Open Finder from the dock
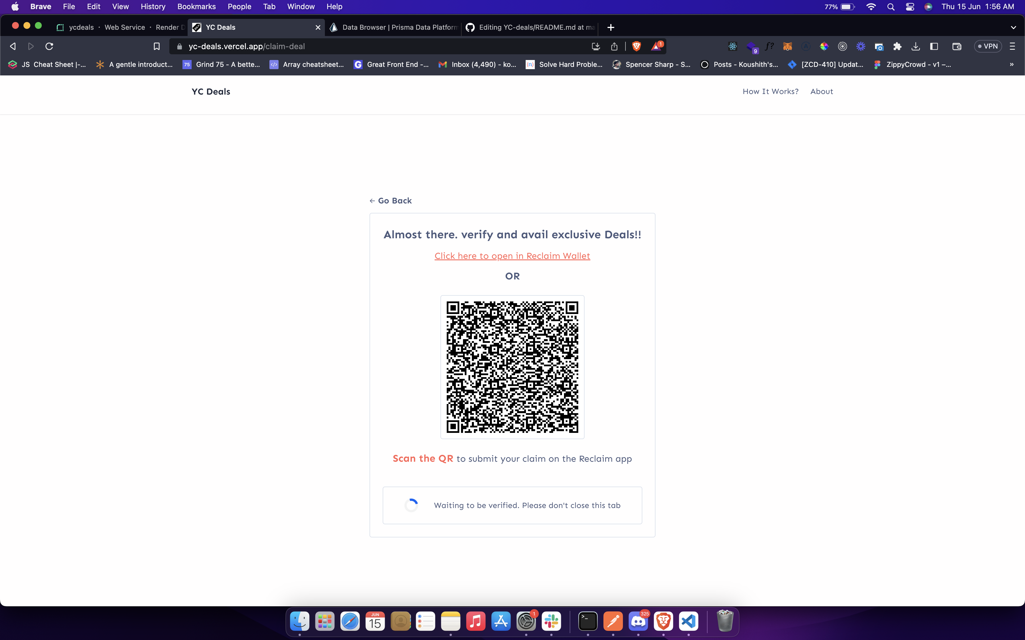The height and width of the screenshot is (640, 1025). point(299,621)
